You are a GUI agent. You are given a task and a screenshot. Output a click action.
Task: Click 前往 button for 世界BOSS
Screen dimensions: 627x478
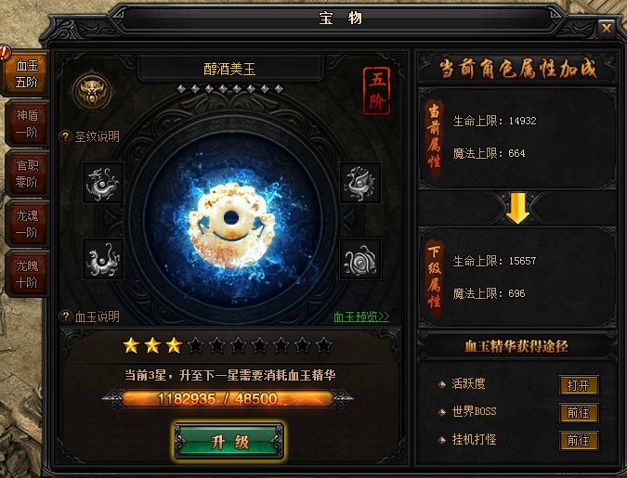pyautogui.click(x=579, y=413)
